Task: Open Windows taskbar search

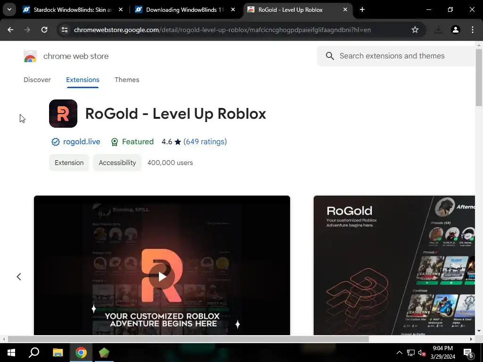Action: click(x=34, y=353)
